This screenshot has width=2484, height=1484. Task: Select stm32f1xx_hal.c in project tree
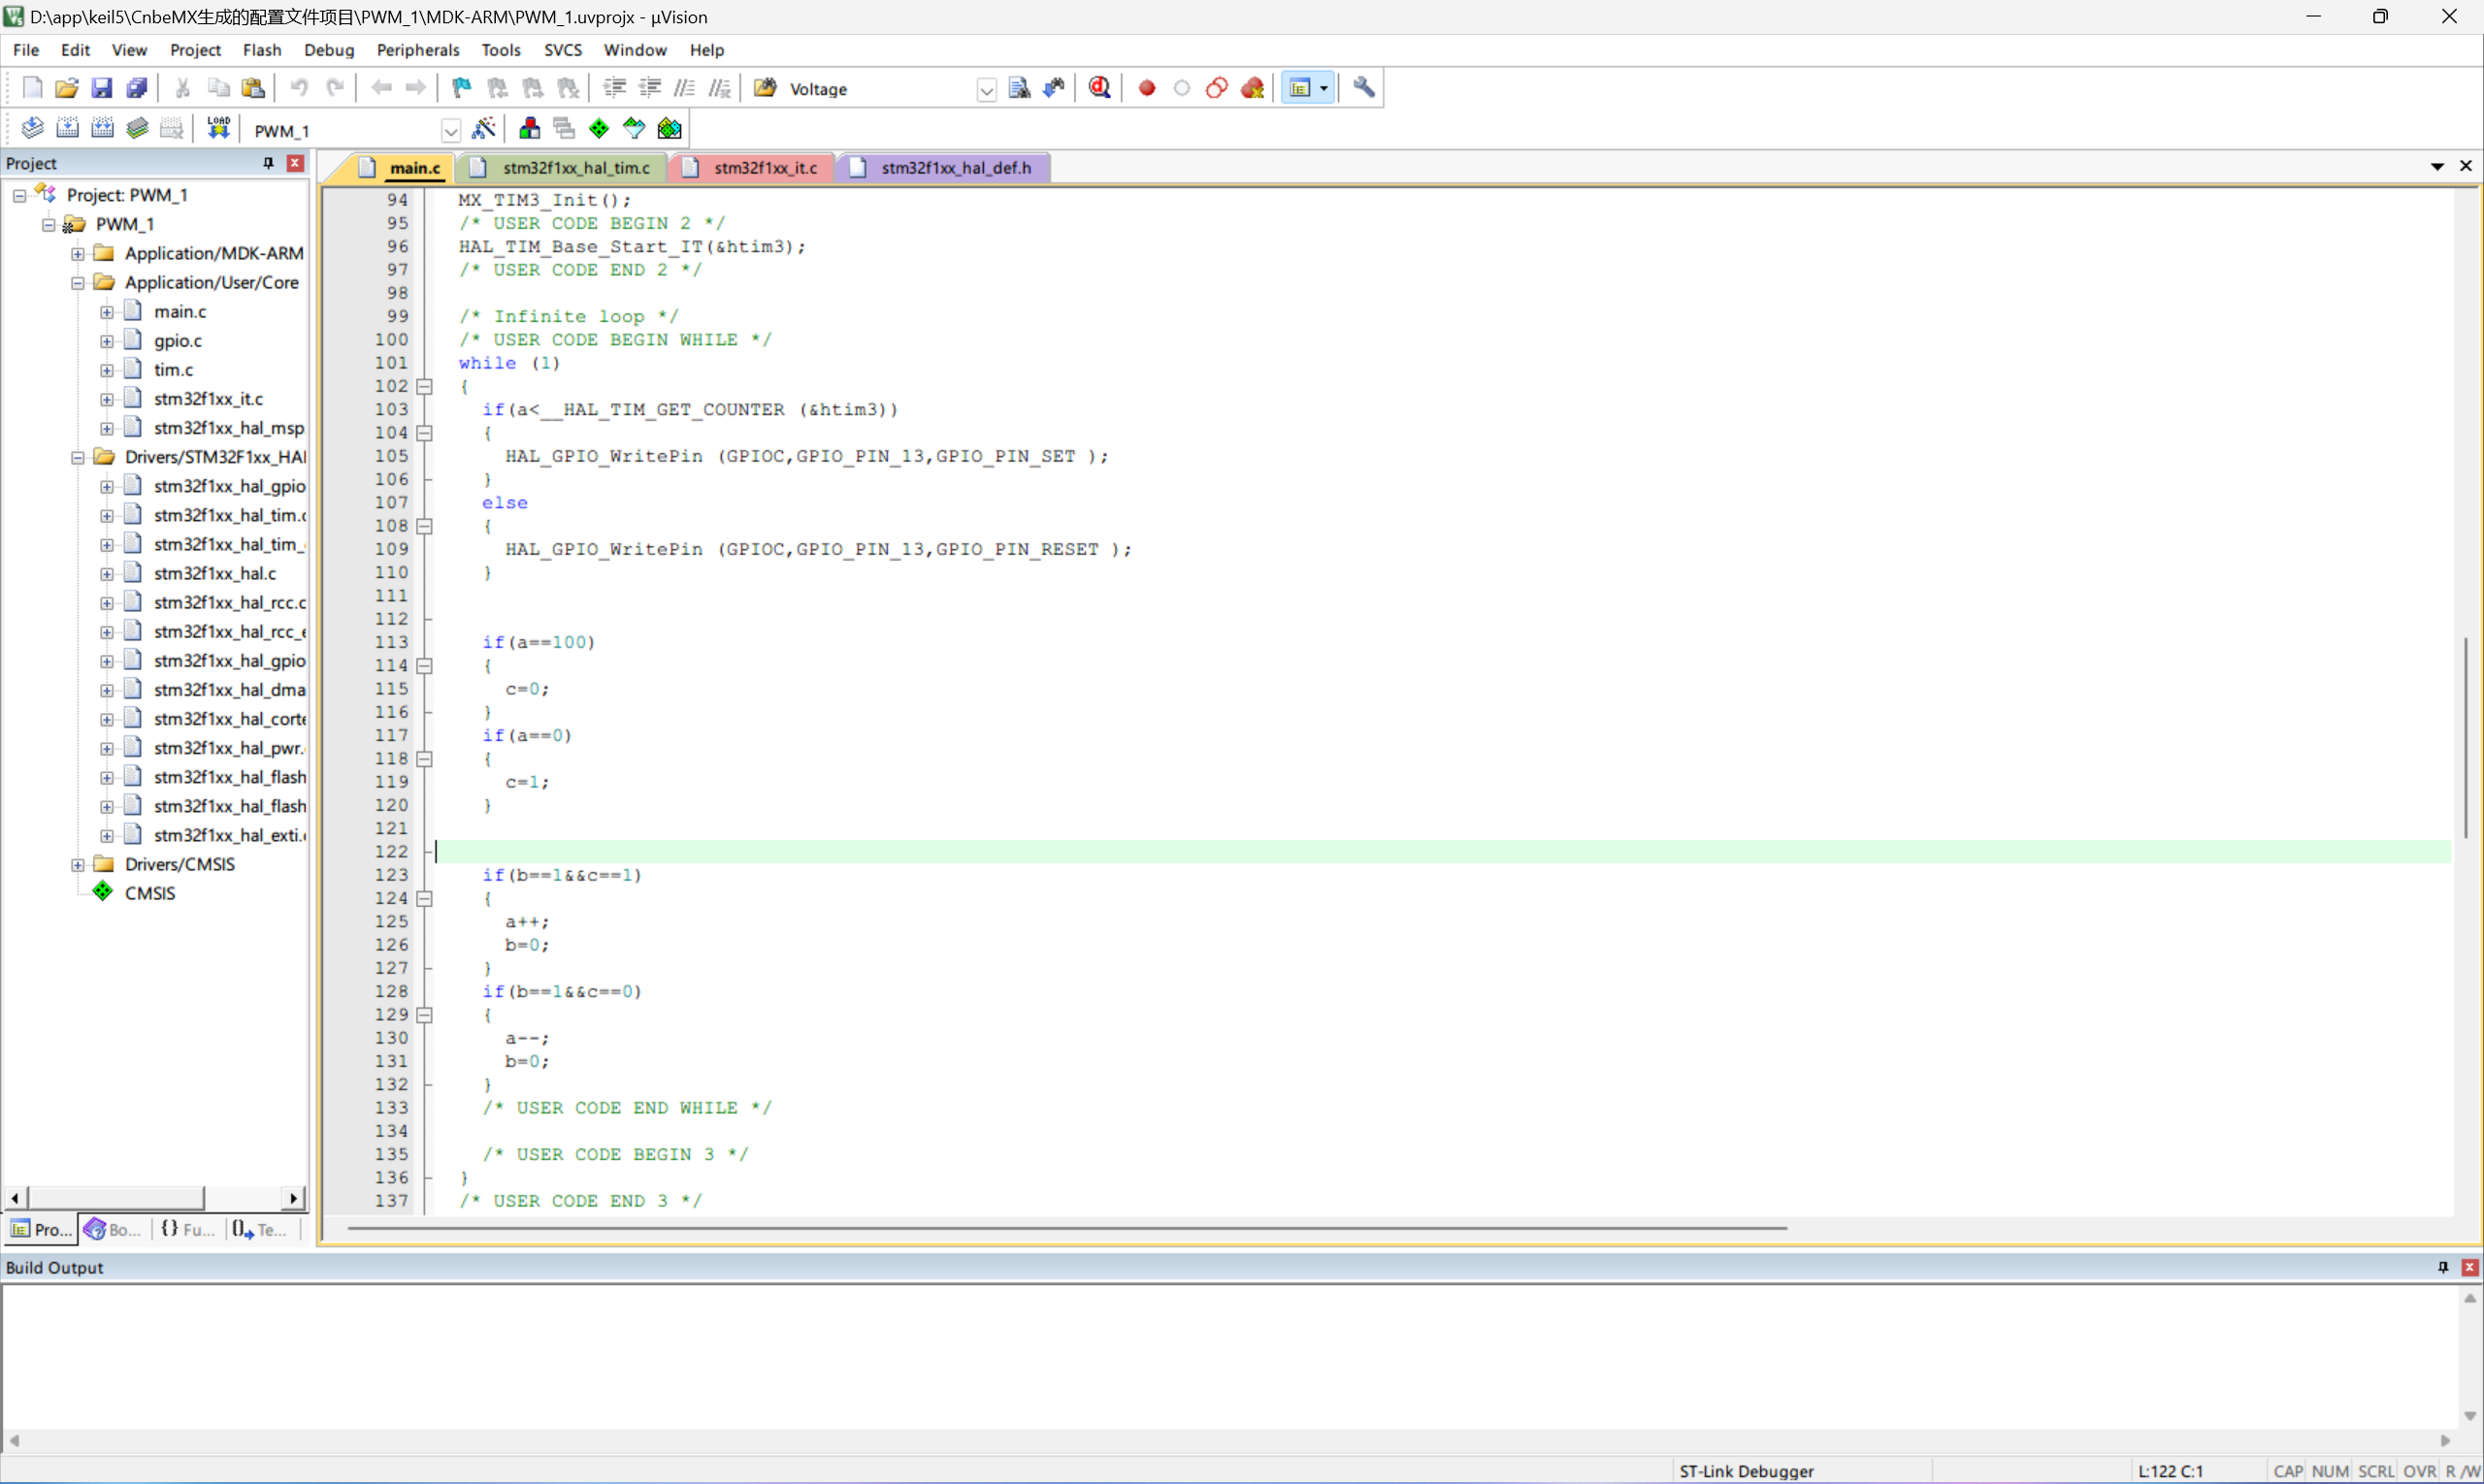click(215, 574)
